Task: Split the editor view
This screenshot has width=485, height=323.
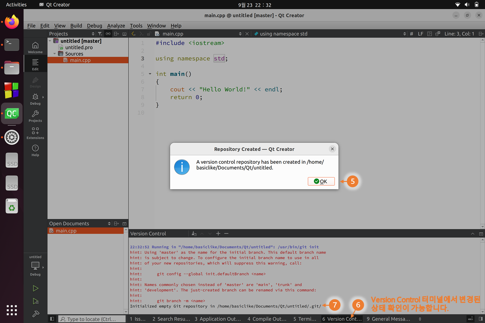Action: point(481,34)
